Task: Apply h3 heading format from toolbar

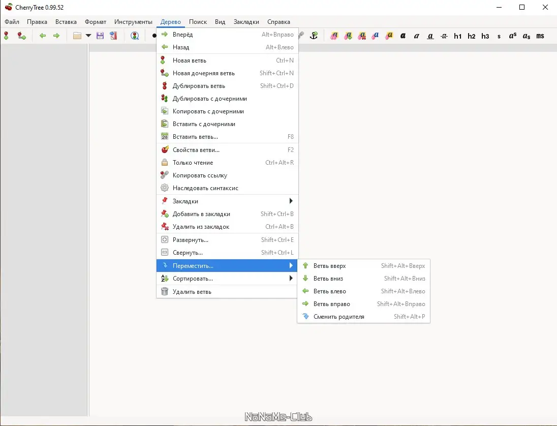Action: 485,36
